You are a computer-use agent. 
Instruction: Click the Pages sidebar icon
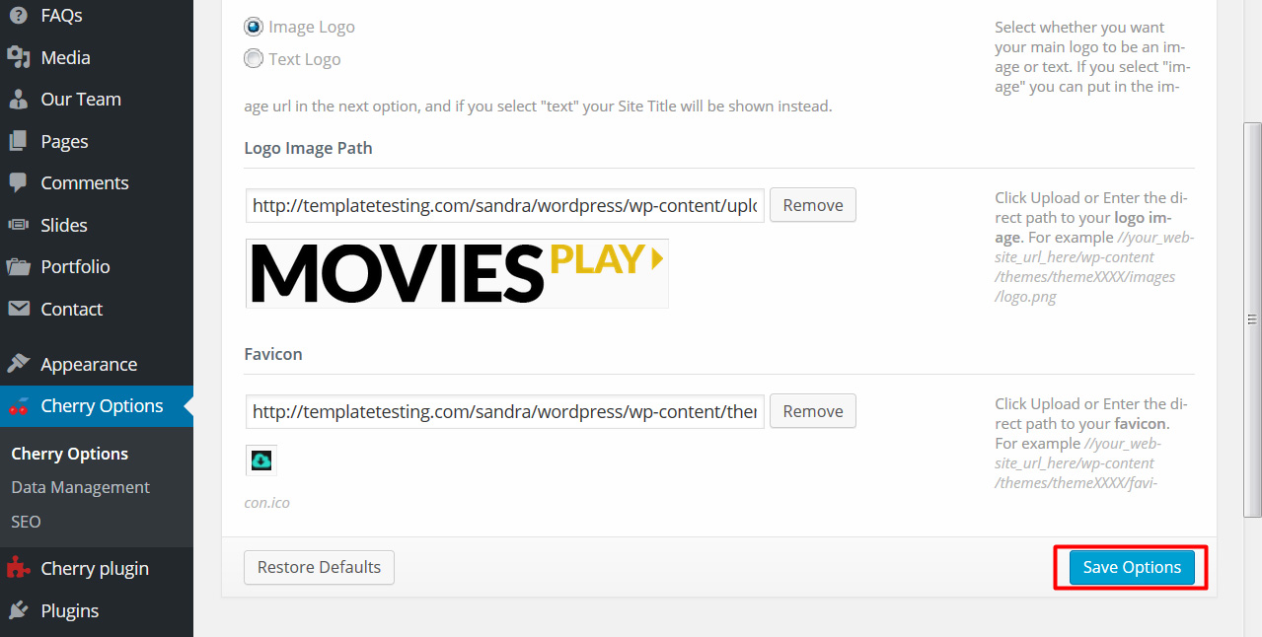pos(18,141)
